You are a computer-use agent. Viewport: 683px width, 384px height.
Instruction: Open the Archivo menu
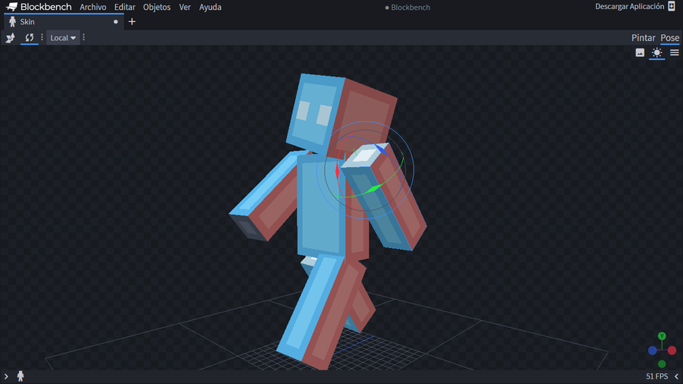pyautogui.click(x=93, y=7)
